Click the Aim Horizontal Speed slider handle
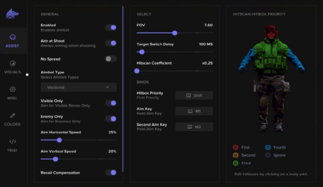The width and height of the screenshot is (323, 187). click(x=59, y=140)
